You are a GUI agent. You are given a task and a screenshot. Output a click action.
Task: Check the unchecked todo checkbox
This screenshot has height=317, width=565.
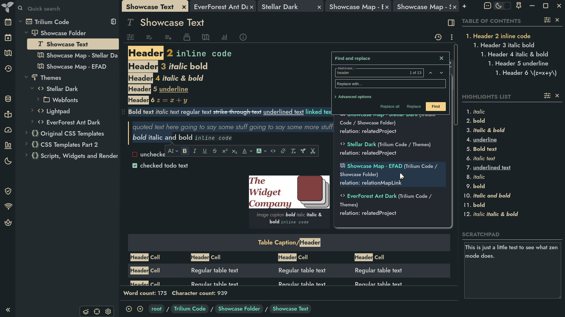tap(135, 154)
